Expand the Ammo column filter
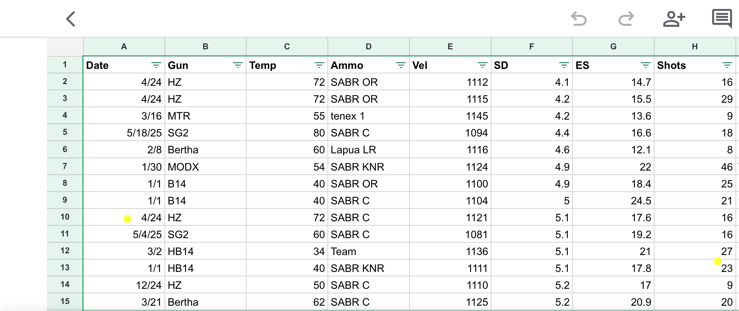Image resolution: width=739 pixels, height=311 pixels. pyautogui.click(x=401, y=65)
